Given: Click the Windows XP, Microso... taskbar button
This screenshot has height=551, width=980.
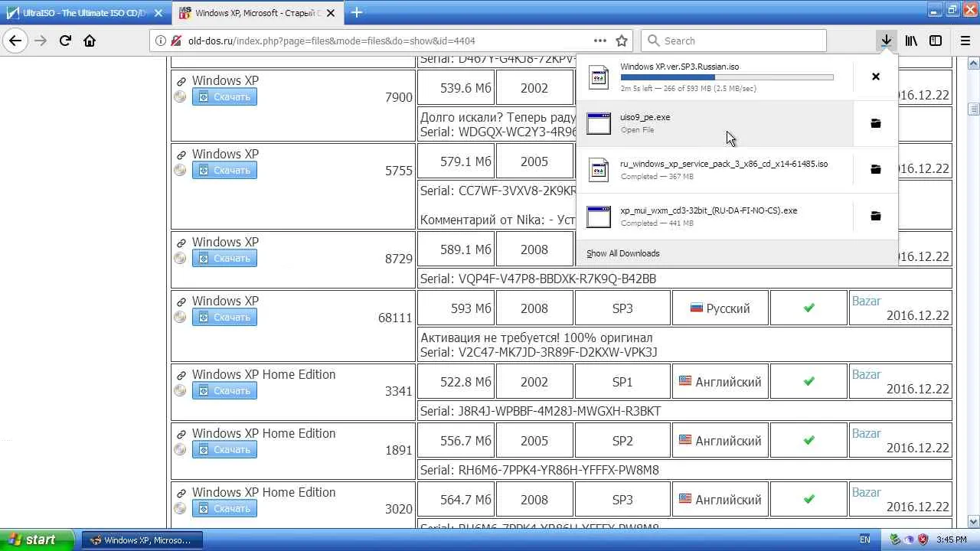Looking at the screenshot, I should (x=141, y=540).
